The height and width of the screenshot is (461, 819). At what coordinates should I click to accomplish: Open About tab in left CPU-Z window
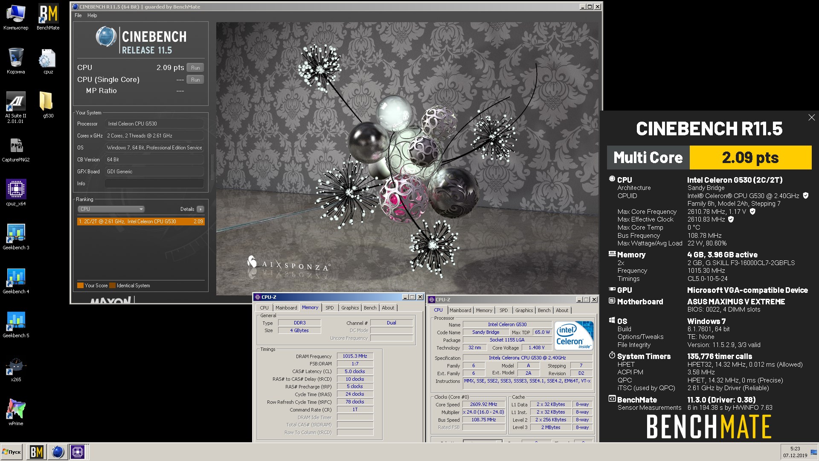click(x=388, y=308)
